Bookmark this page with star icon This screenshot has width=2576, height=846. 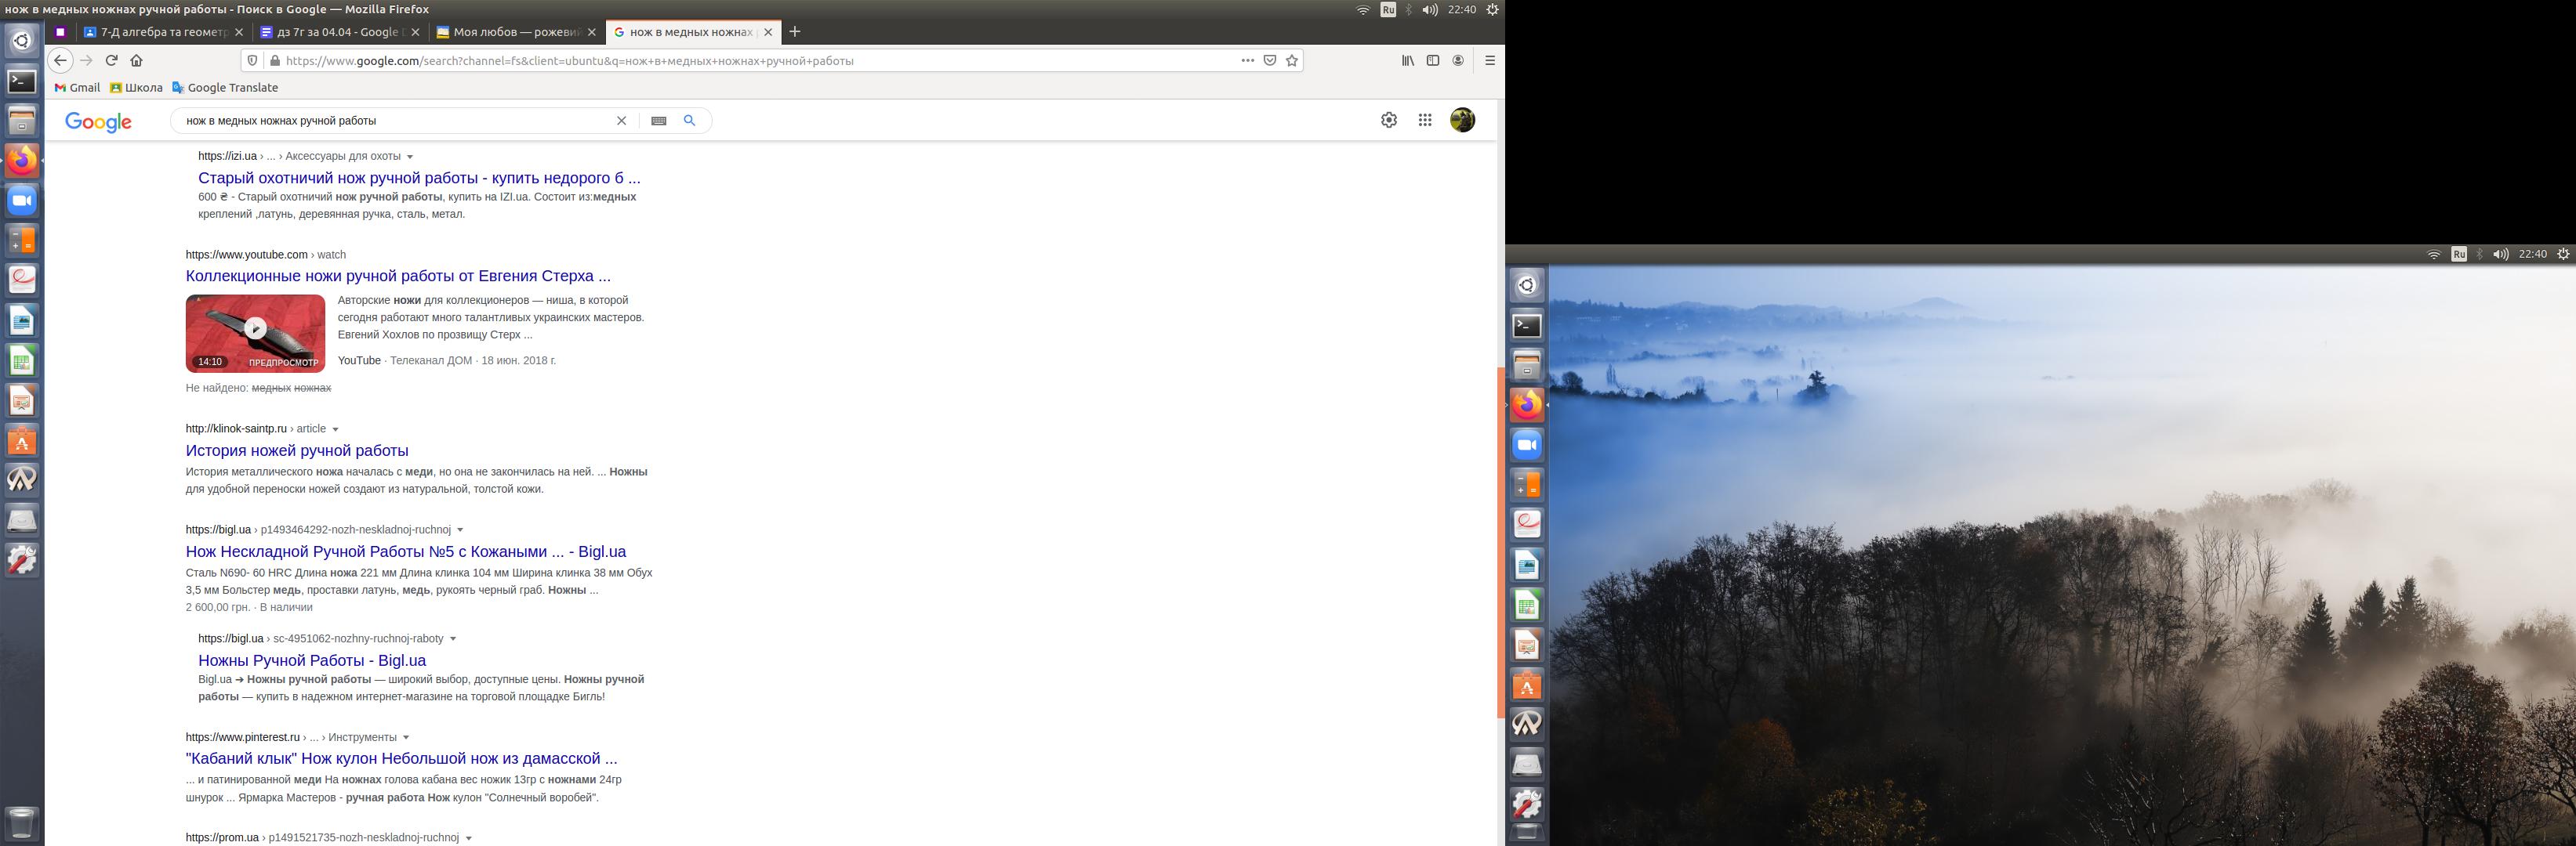[1292, 60]
